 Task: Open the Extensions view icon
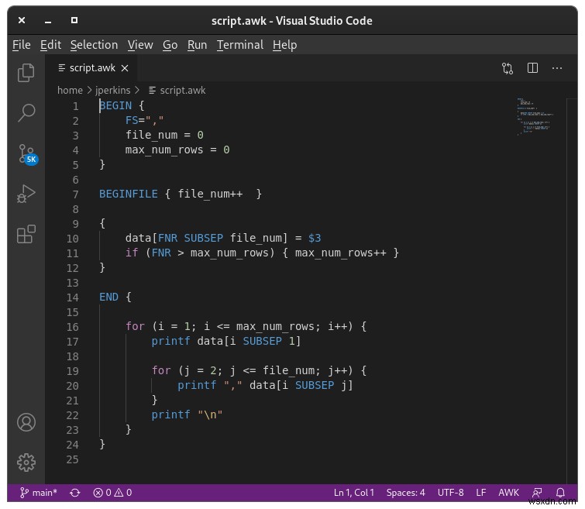click(x=26, y=234)
